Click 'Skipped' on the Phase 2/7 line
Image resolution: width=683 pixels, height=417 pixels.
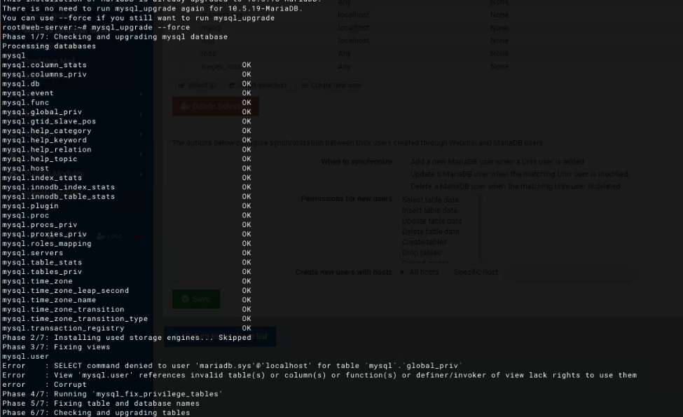(x=235, y=338)
